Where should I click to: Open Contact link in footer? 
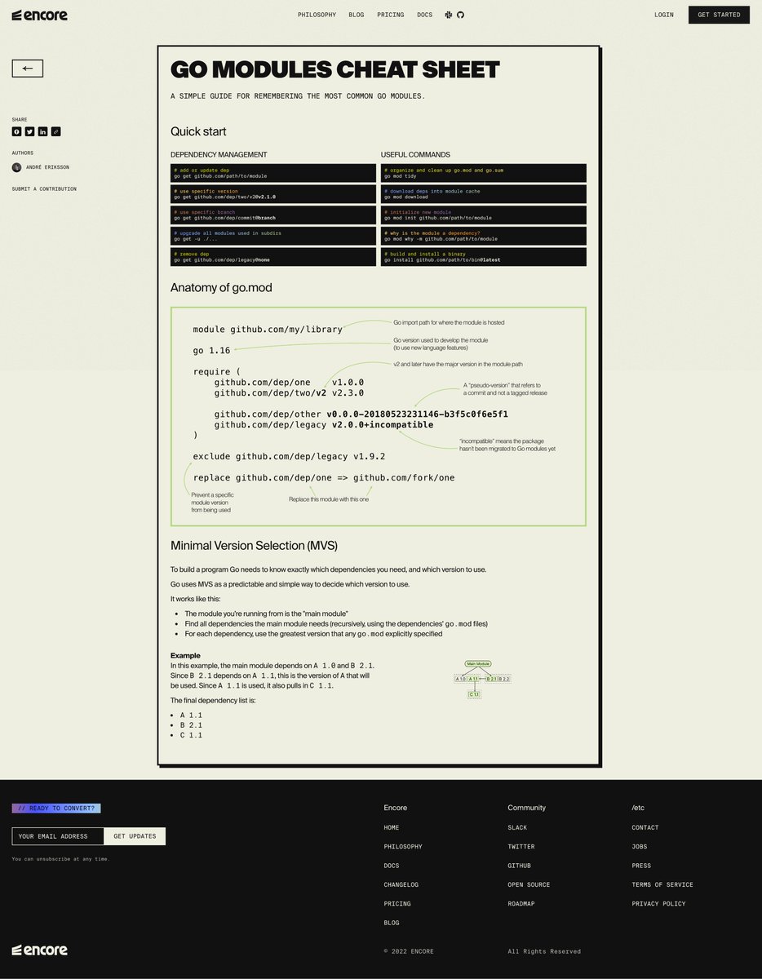click(645, 827)
